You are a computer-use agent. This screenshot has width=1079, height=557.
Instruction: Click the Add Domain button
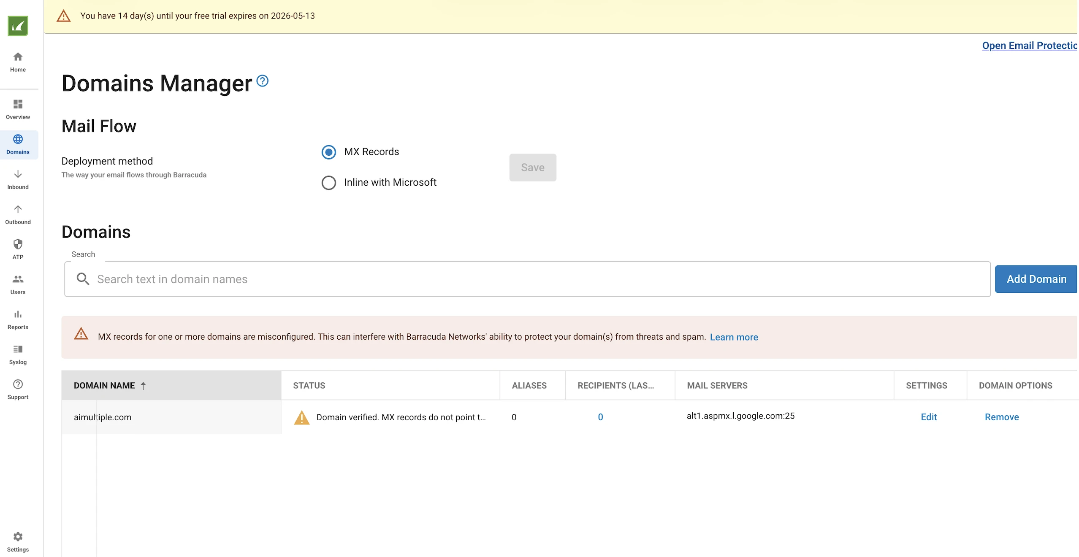[1036, 279]
